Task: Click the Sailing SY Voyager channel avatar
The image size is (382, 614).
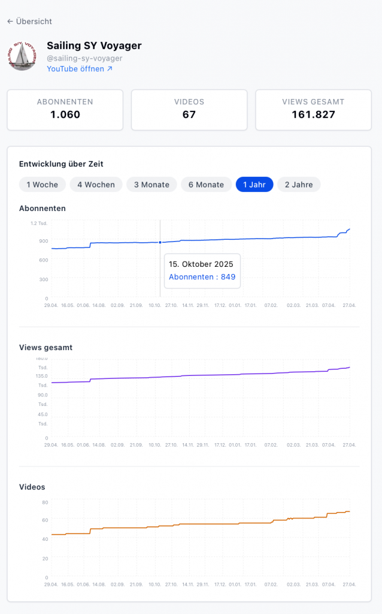Action: pos(23,55)
